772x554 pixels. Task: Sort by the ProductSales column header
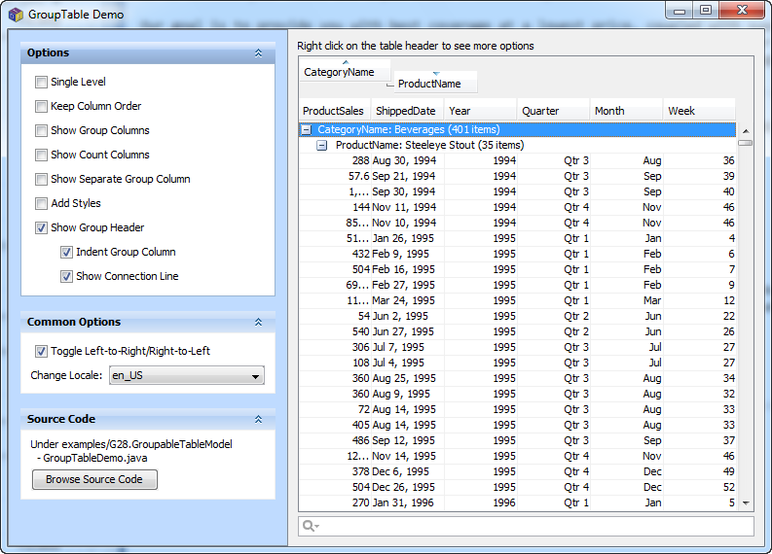[x=335, y=111]
